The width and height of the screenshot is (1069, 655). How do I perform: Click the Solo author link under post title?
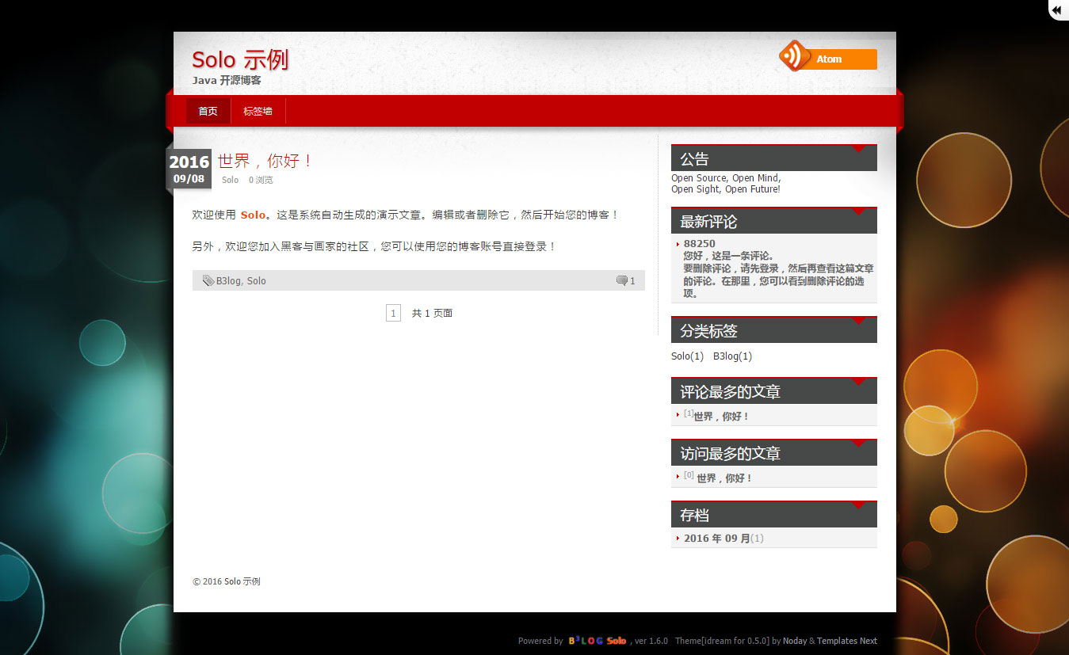(x=230, y=180)
